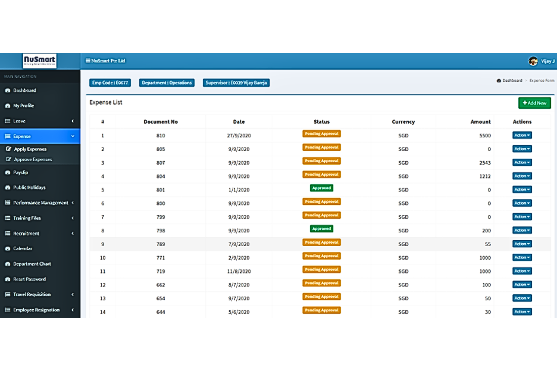Click the Emp Code E0677 badge
Viewport: 557px width, 371px height.
coord(110,83)
